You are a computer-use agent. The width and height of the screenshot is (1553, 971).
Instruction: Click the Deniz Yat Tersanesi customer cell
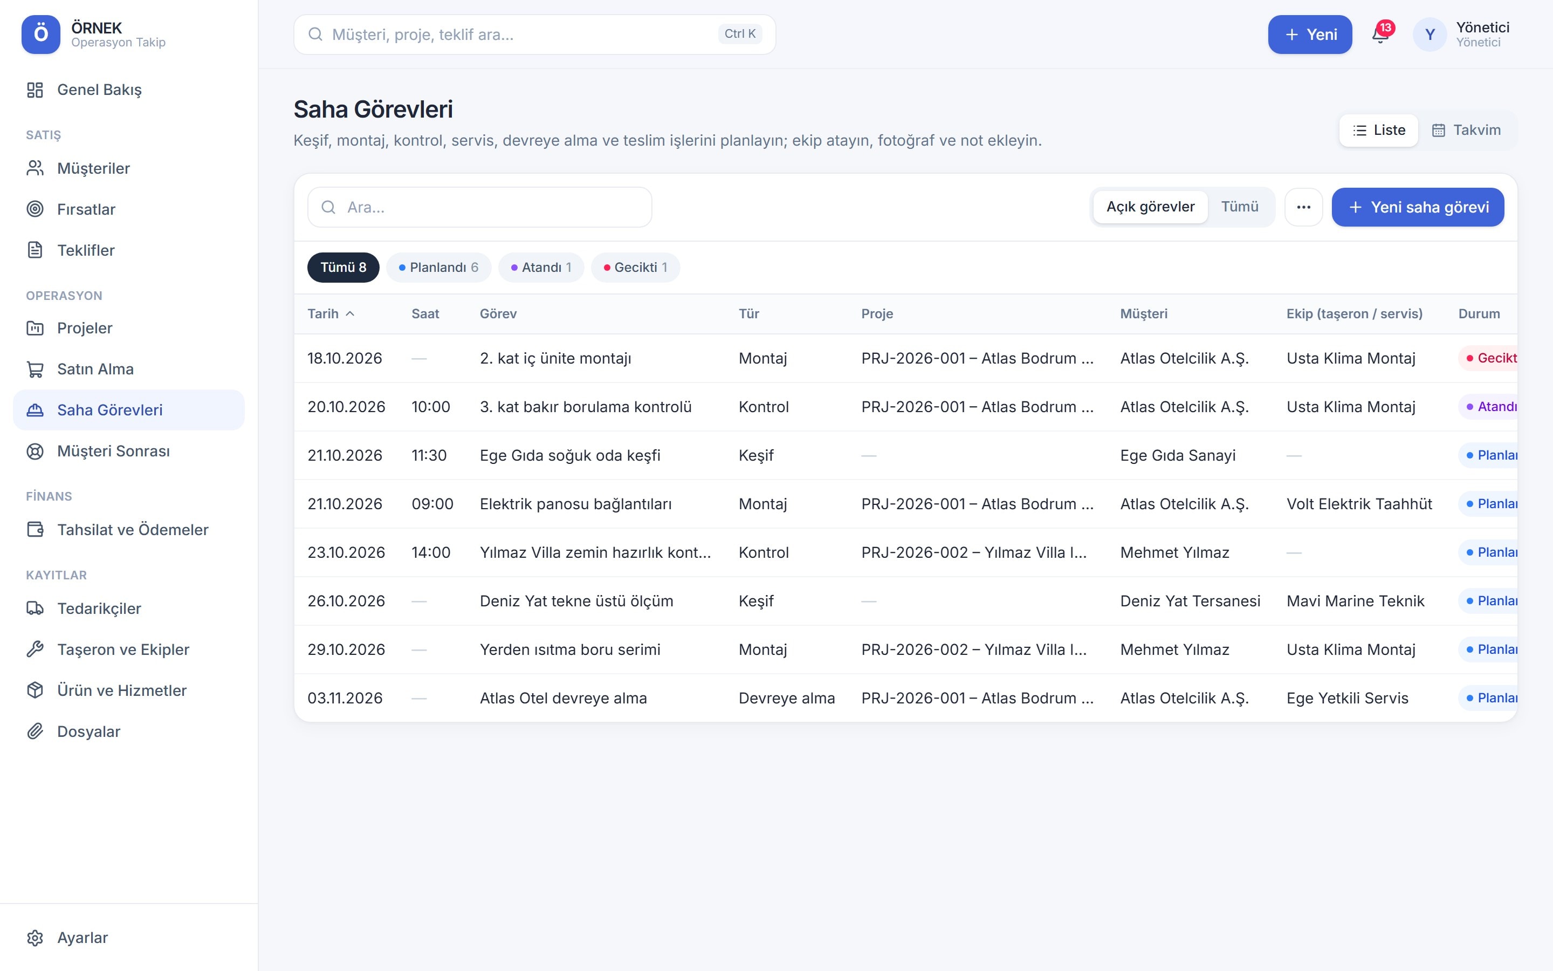point(1190,601)
